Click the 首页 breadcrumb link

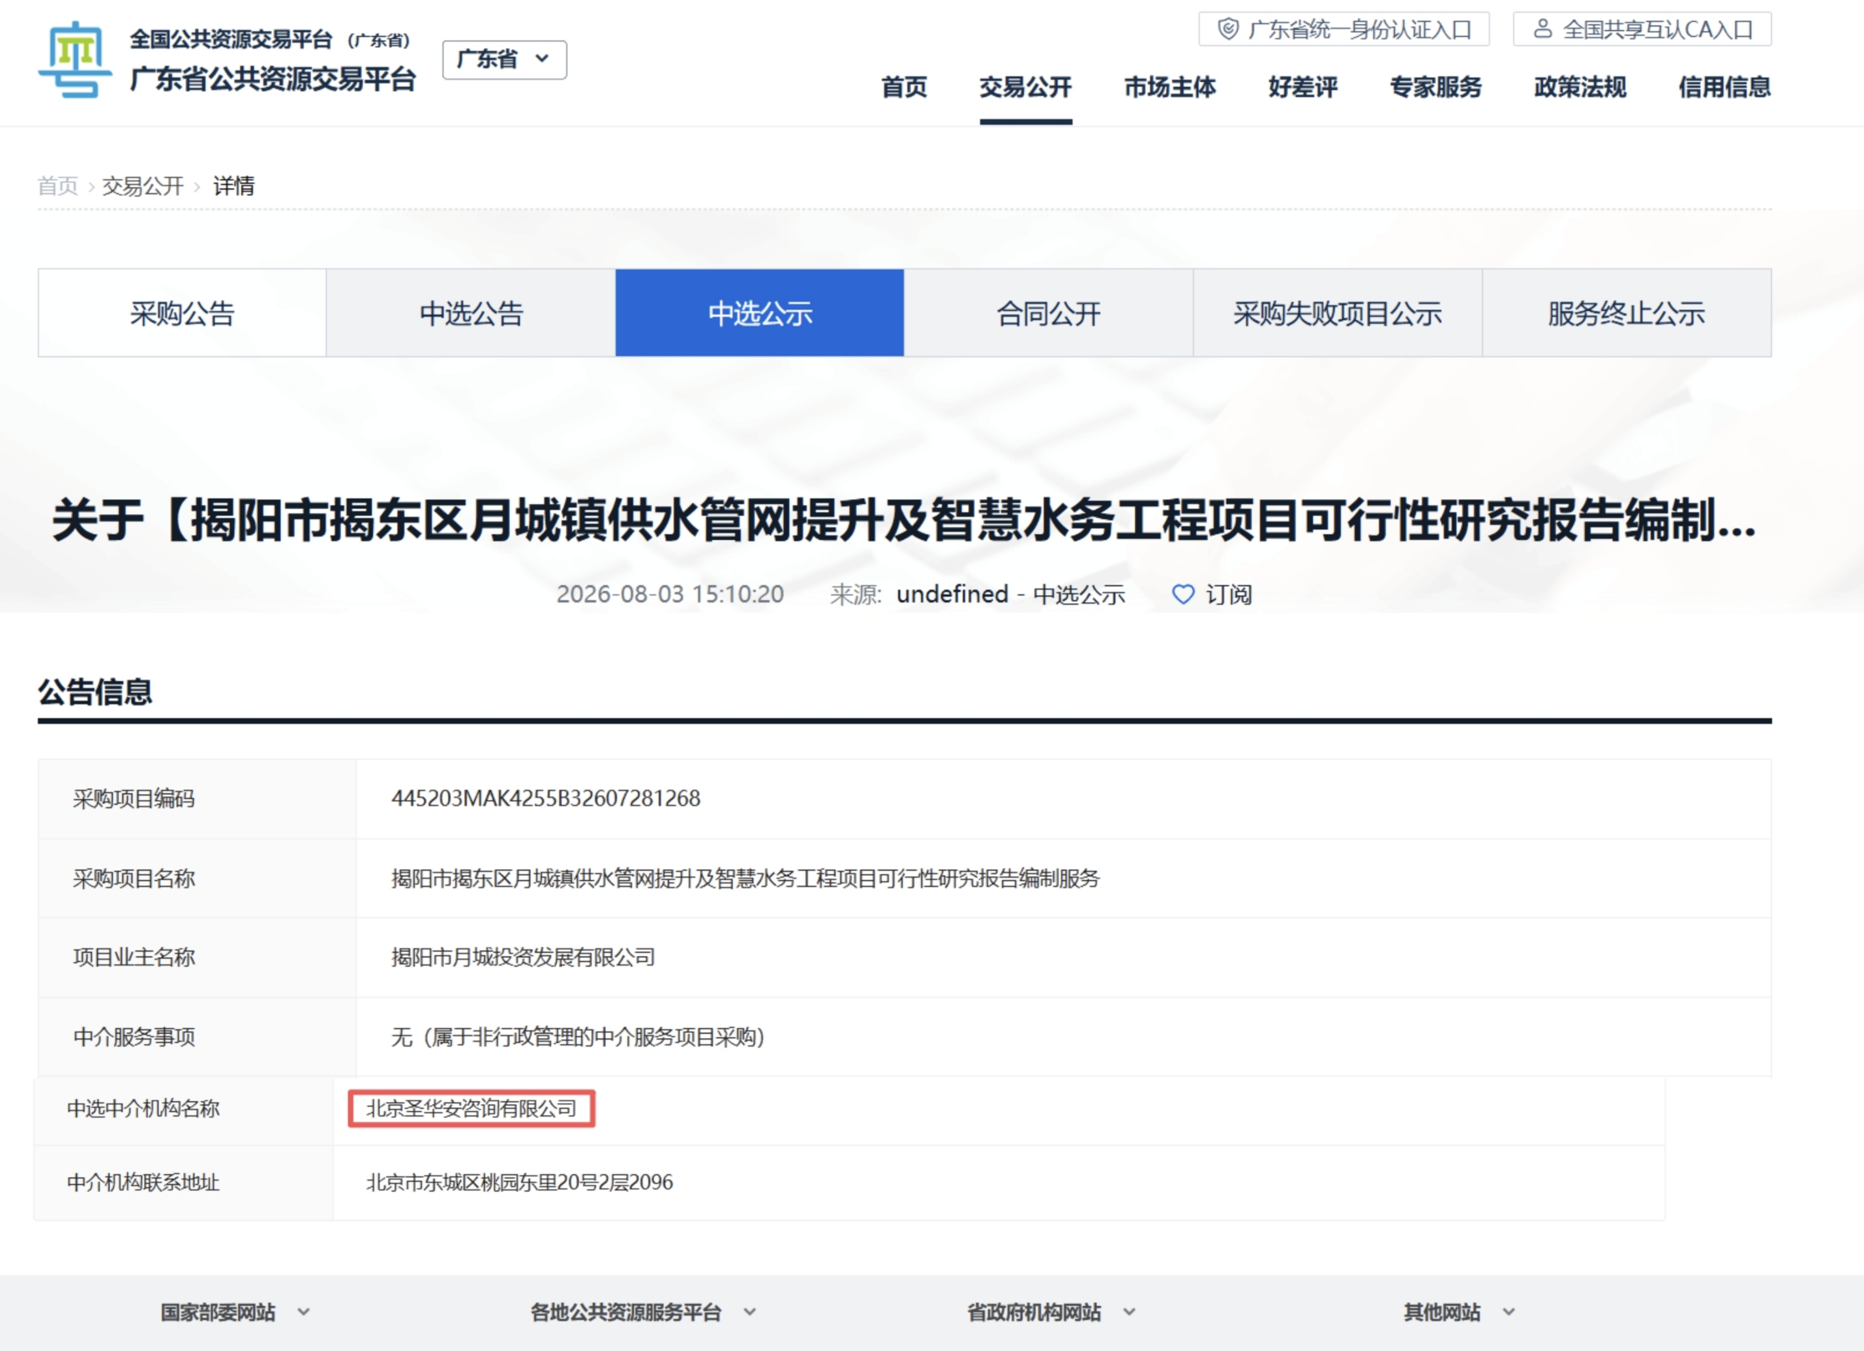coord(57,186)
